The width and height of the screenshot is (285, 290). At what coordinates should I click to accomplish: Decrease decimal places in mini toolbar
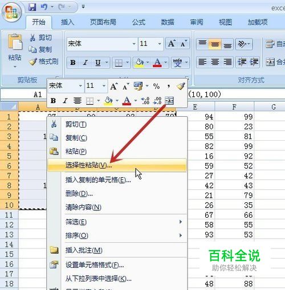click(x=157, y=100)
